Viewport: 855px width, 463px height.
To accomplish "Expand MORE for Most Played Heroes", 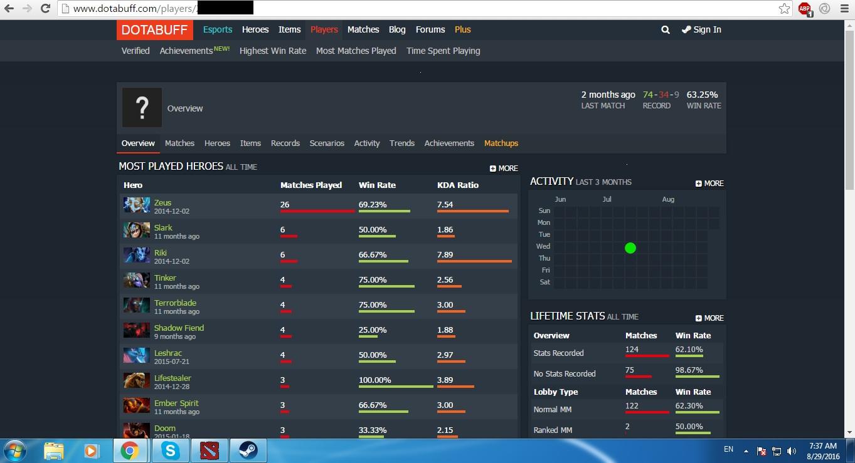I will click(504, 169).
